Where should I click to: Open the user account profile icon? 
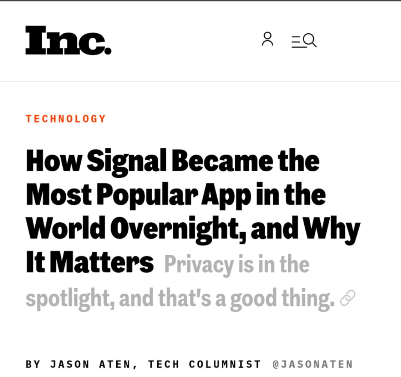coord(267,39)
